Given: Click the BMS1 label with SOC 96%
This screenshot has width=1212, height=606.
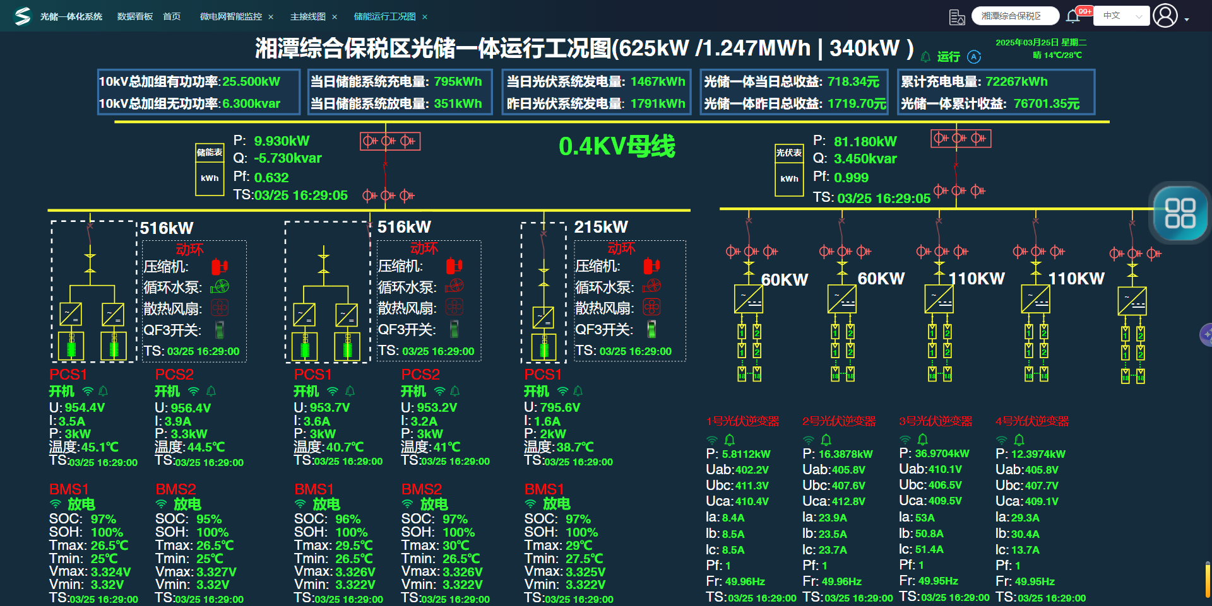Looking at the screenshot, I should pyautogui.click(x=314, y=489).
